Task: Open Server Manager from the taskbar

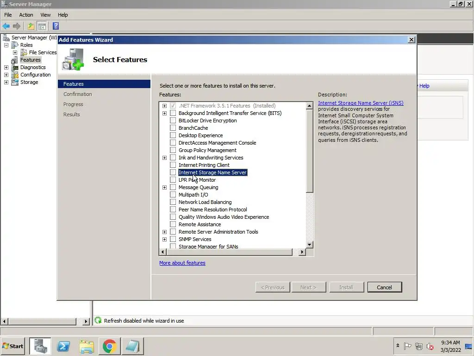Action: pos(40,346)
